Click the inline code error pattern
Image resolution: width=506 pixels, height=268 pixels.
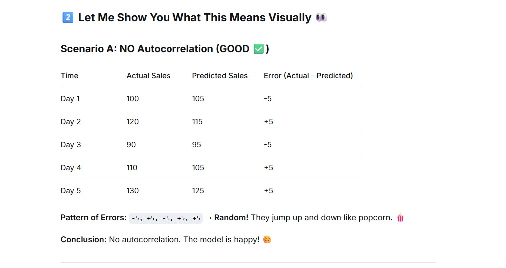click(x=166, y=218)
